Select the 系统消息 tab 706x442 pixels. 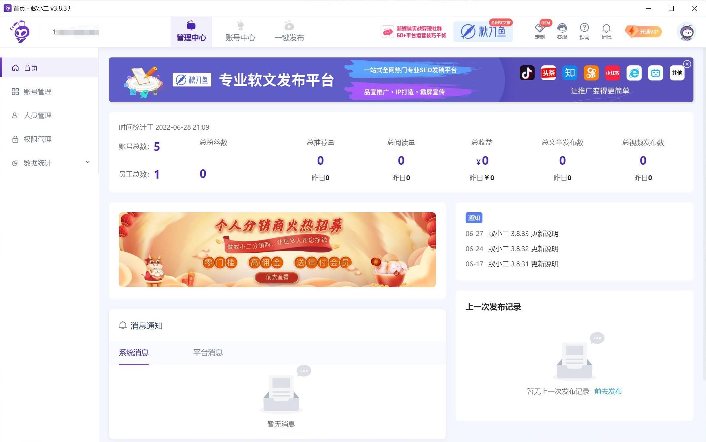pyautogui.click(x=134, y=353)
